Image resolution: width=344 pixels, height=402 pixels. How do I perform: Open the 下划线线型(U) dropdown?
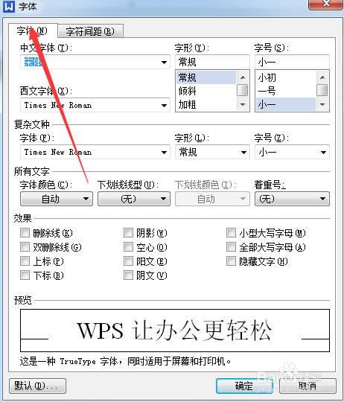click(134, 199)
